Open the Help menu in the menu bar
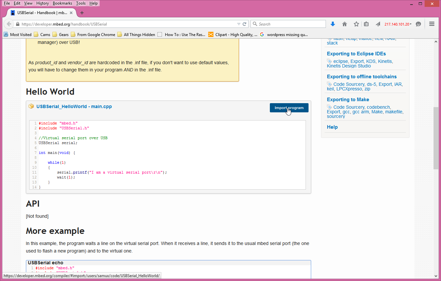Image resolution: width=441 pixels, height=281 pixels. [x=93, y=3]
